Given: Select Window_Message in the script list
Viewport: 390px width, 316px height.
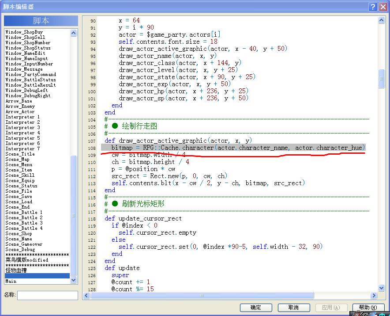Looking at the screenshot, I should click(x=24, y=69).
